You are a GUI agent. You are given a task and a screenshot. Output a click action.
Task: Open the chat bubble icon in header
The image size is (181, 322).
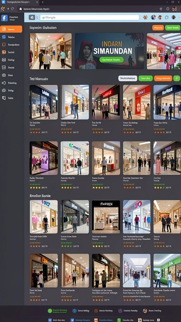[x=167, y=18]
